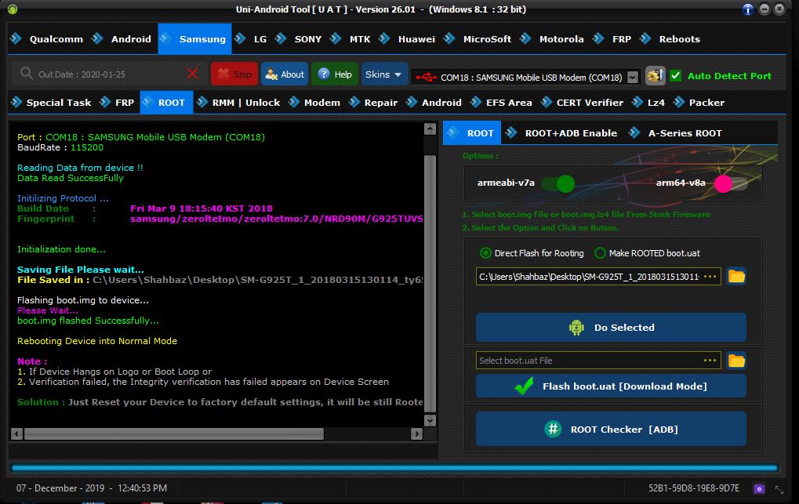Click the port settings gear icon

point(656,76)
